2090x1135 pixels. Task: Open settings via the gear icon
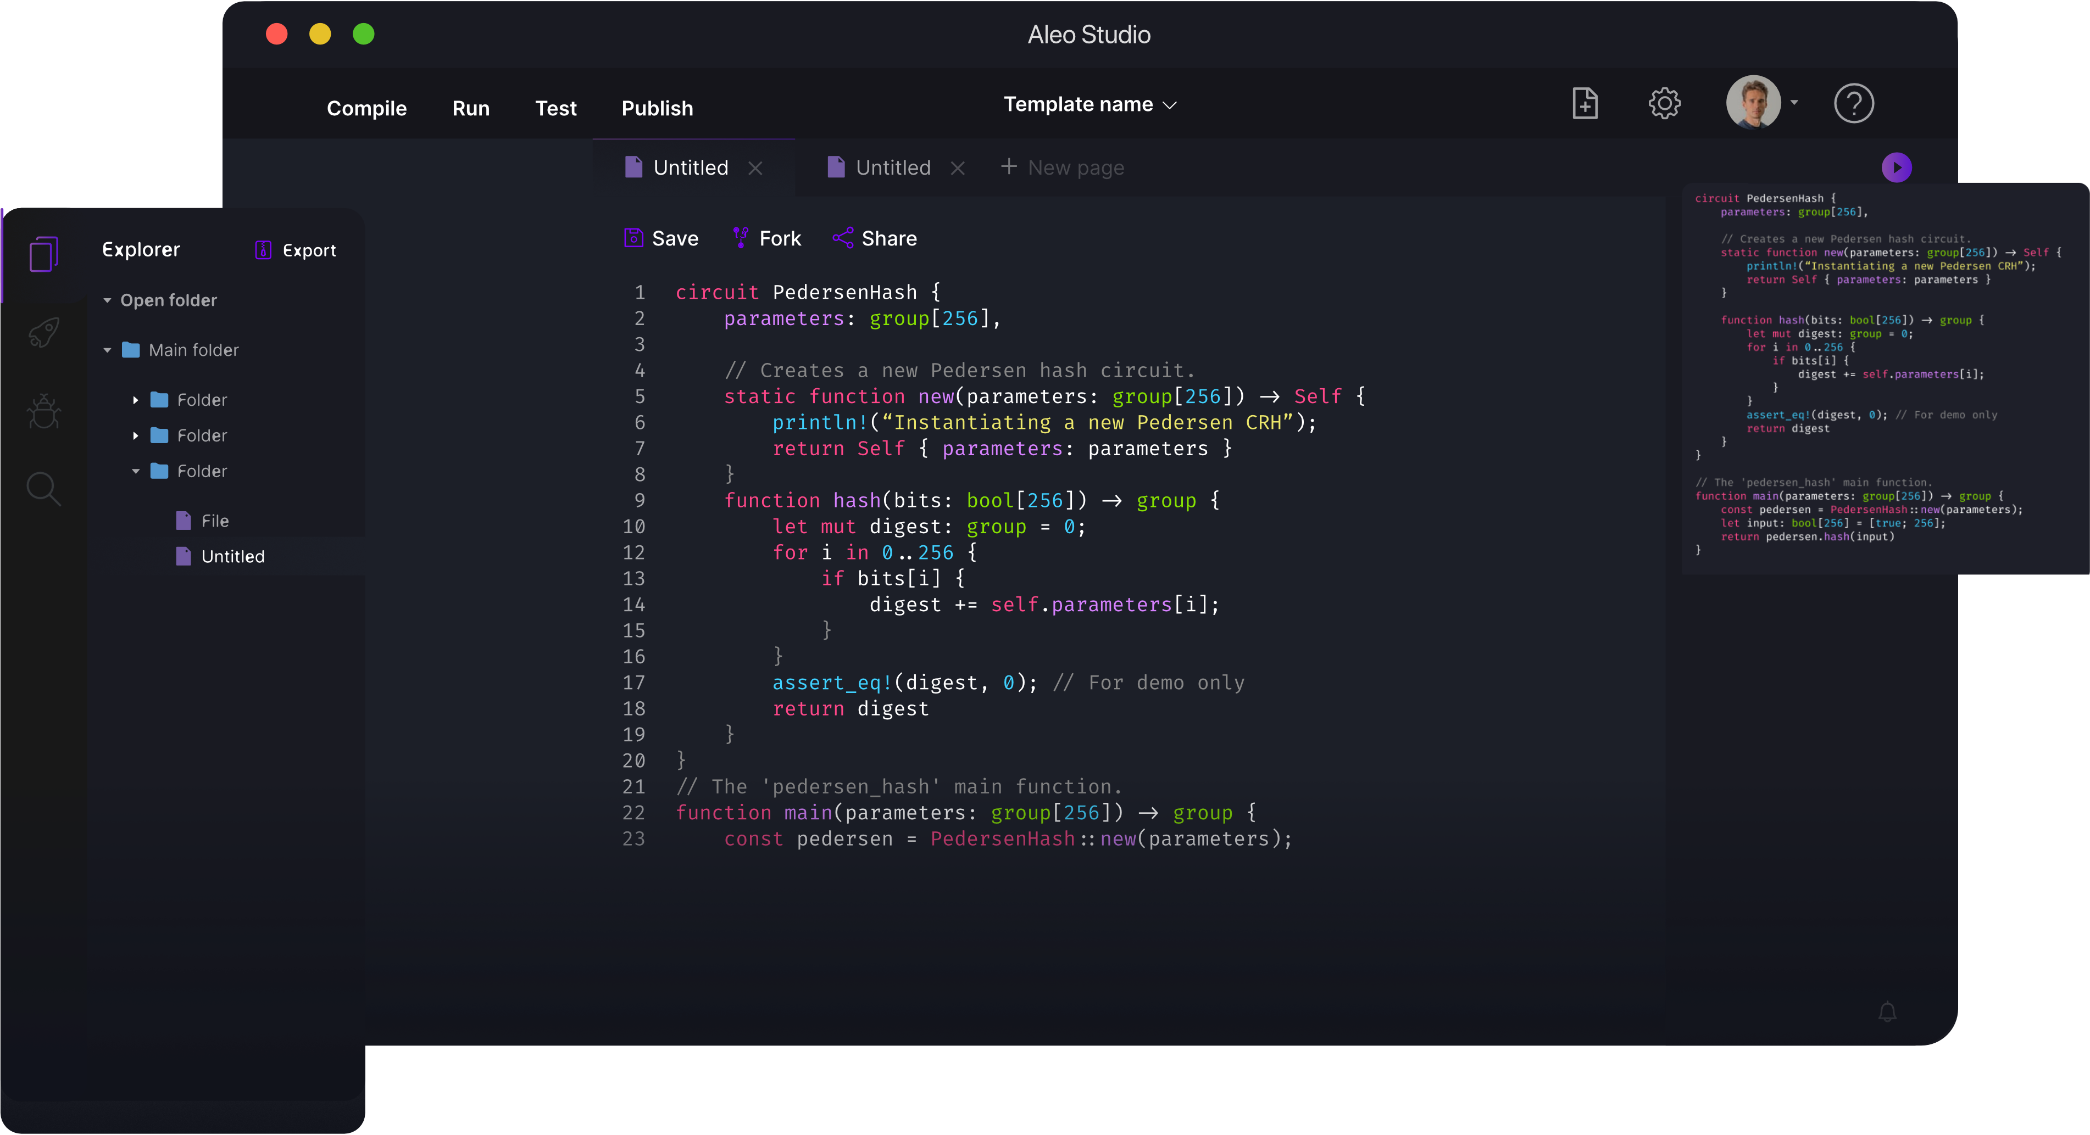coord(1664,104)
